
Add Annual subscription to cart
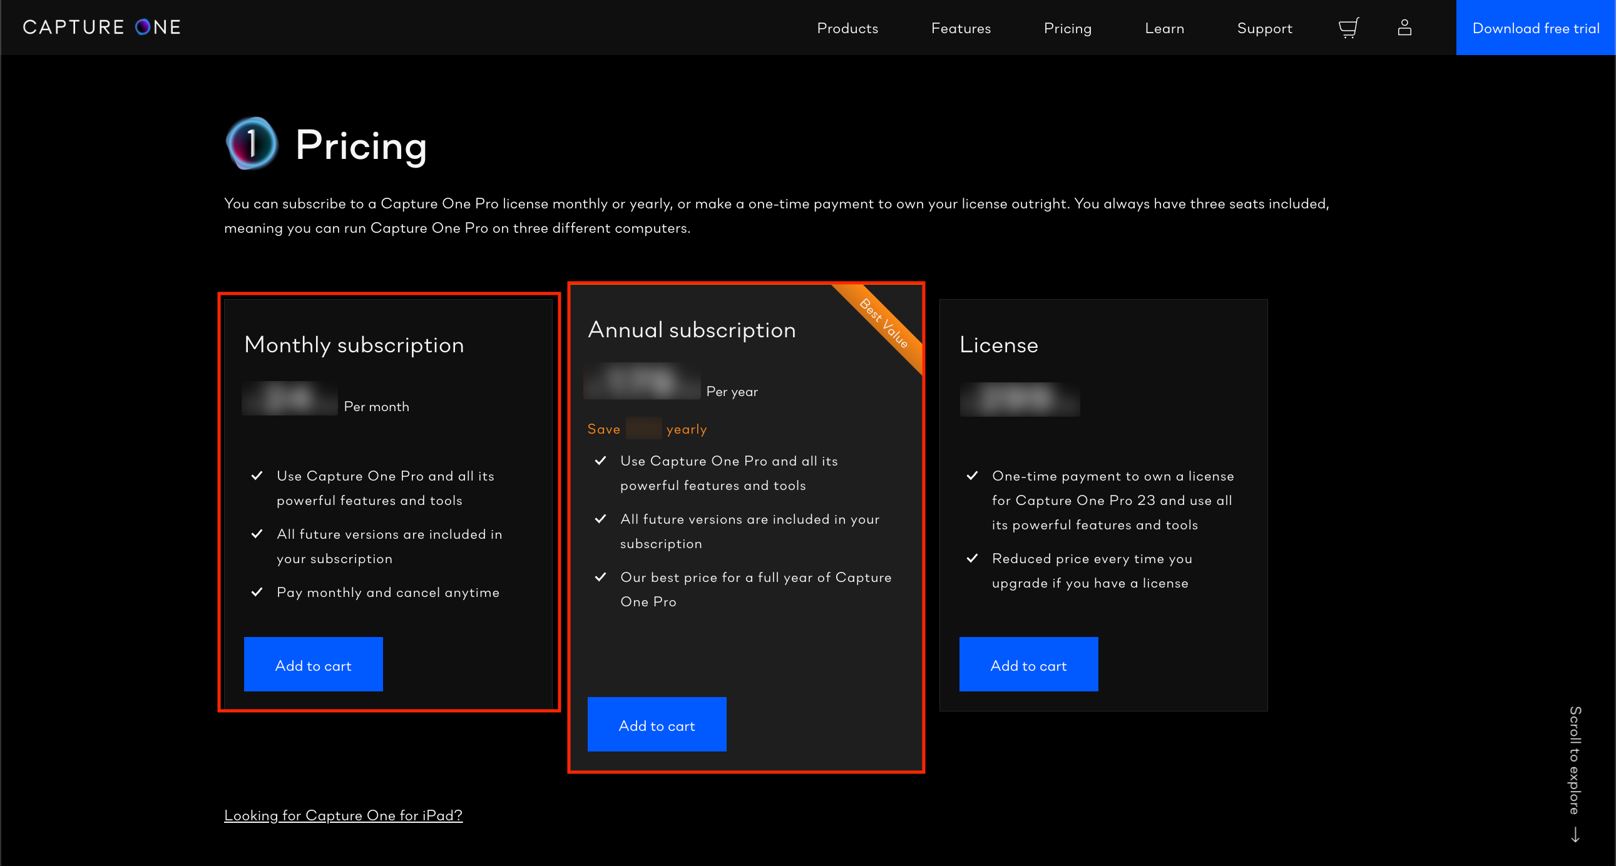(657, 725)
